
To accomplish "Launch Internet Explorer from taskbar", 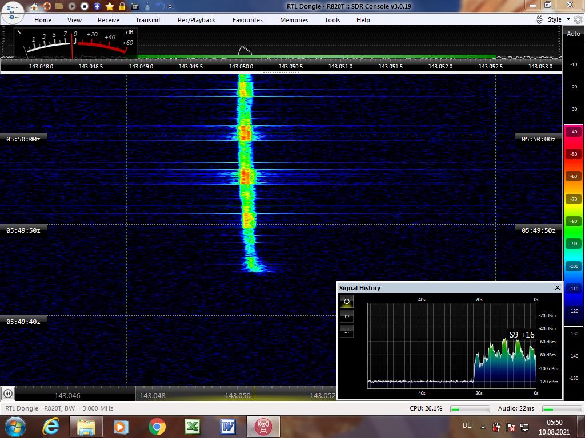I will [x=51, y=427].
